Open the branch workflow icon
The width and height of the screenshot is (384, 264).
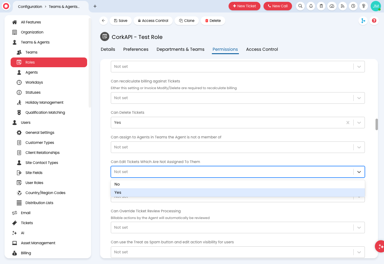click(363, 21)
